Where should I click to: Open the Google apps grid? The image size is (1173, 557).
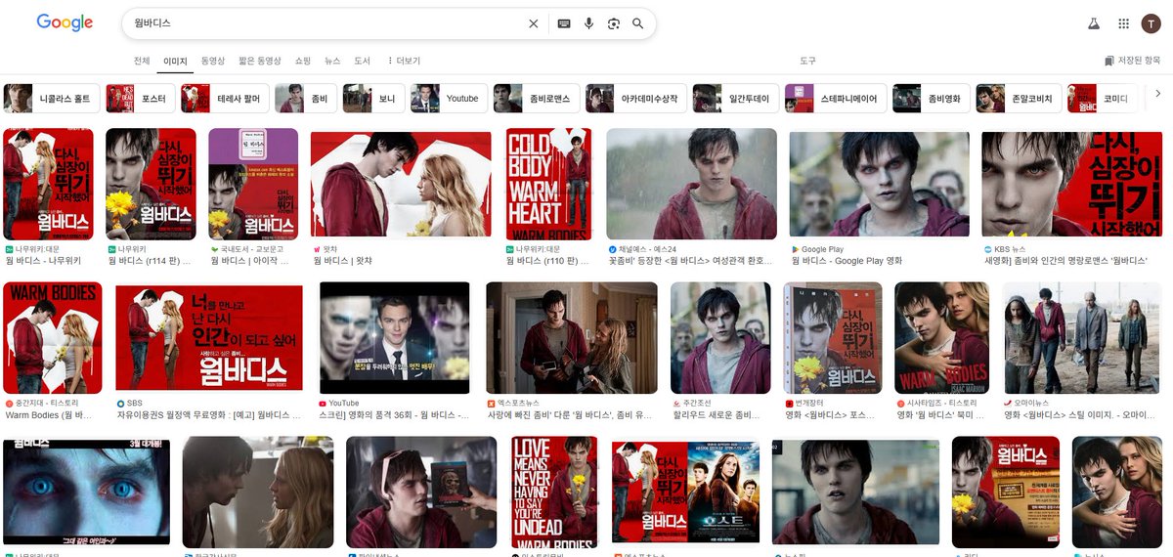point(1124,23)
